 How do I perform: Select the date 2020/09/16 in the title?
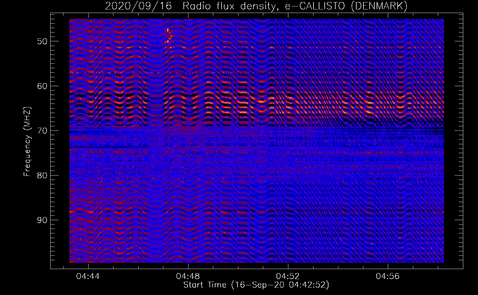coord(138,6)
